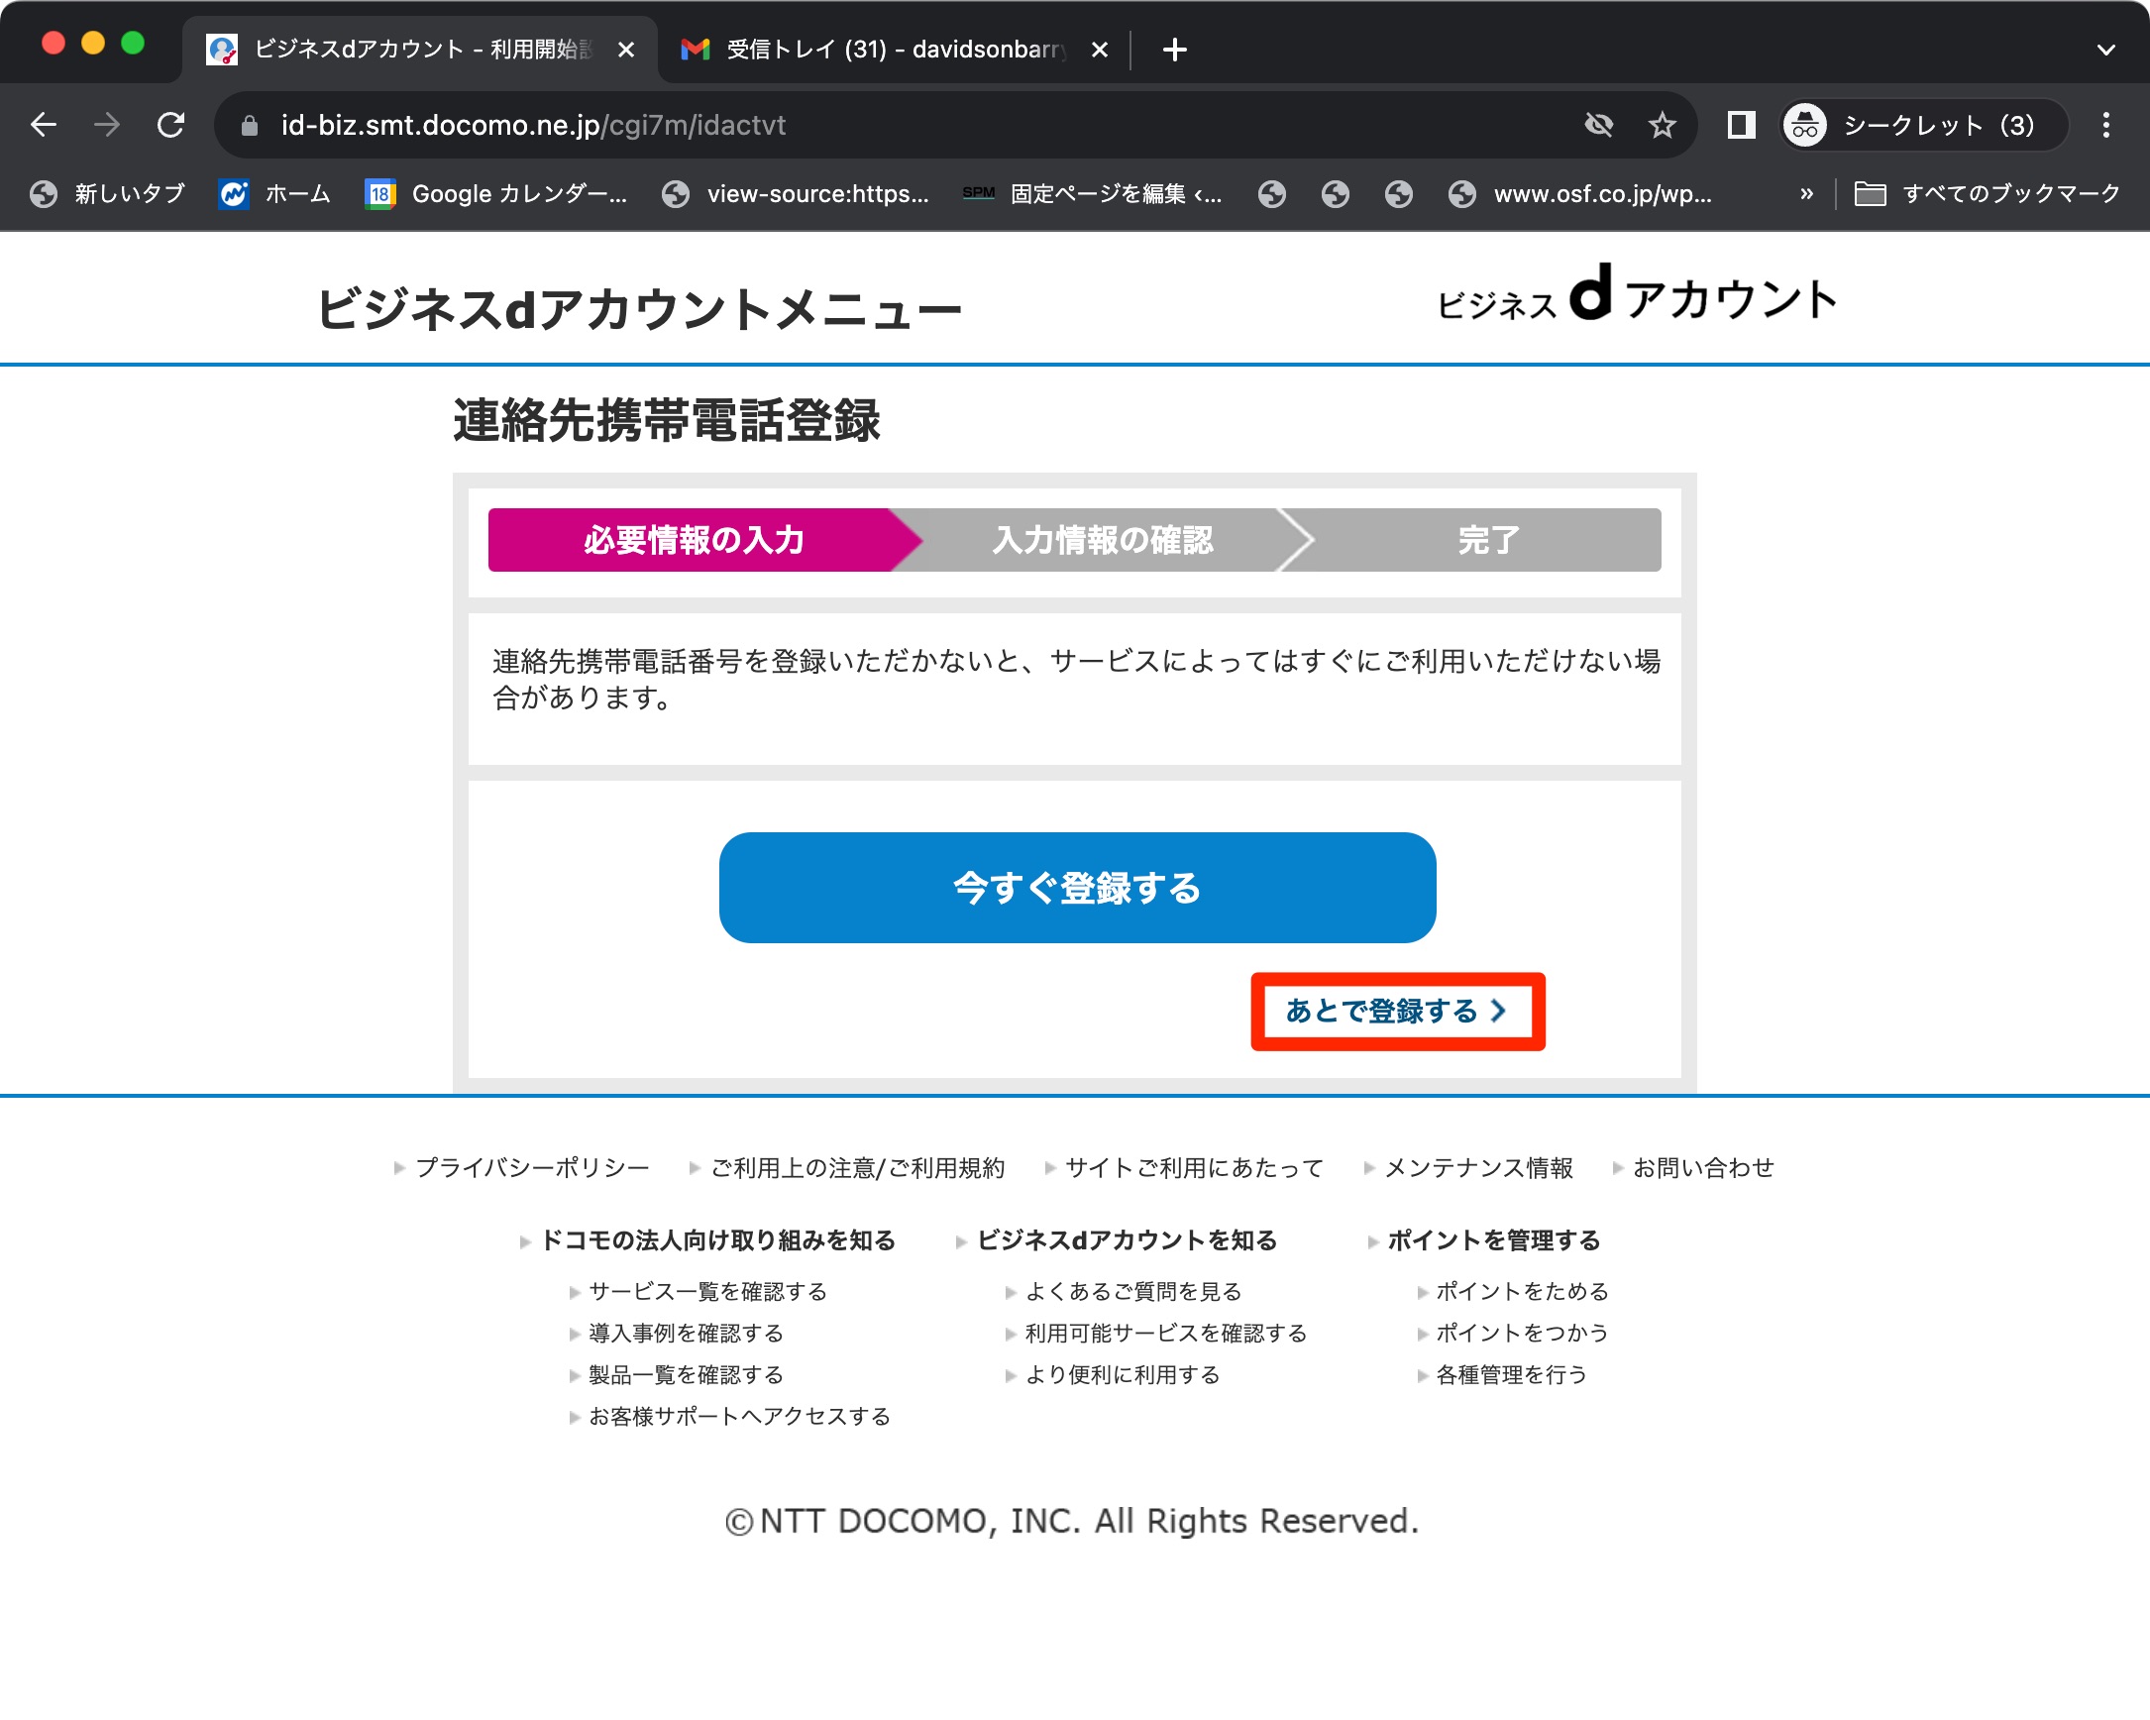This screenshot has width=2150, height=1720.
Task: Click the 入力情報の確認 progress step
Action: coord(1102,539)
